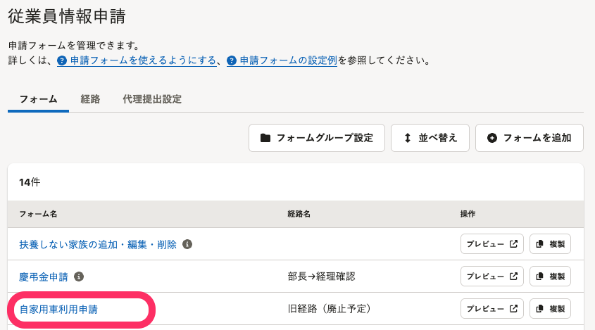Open 扶養しない家族の追加・編集・削除 form link
This screenshot has height=330, width=595.
tap(98, 245)
